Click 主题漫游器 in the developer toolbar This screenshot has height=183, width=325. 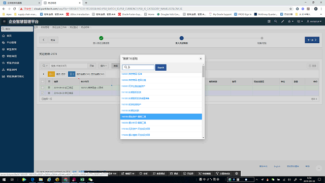pyautogui.click(x=223, y=174)
